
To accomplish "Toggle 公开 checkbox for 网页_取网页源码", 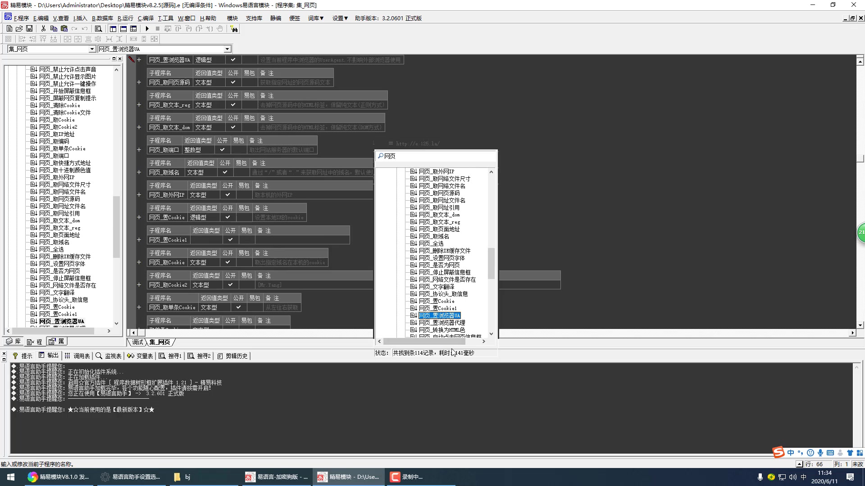I will 233,82.
